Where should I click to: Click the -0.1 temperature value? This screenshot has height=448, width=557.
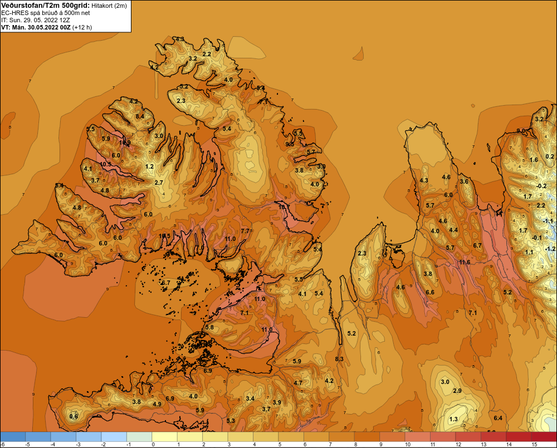point(537,238)
